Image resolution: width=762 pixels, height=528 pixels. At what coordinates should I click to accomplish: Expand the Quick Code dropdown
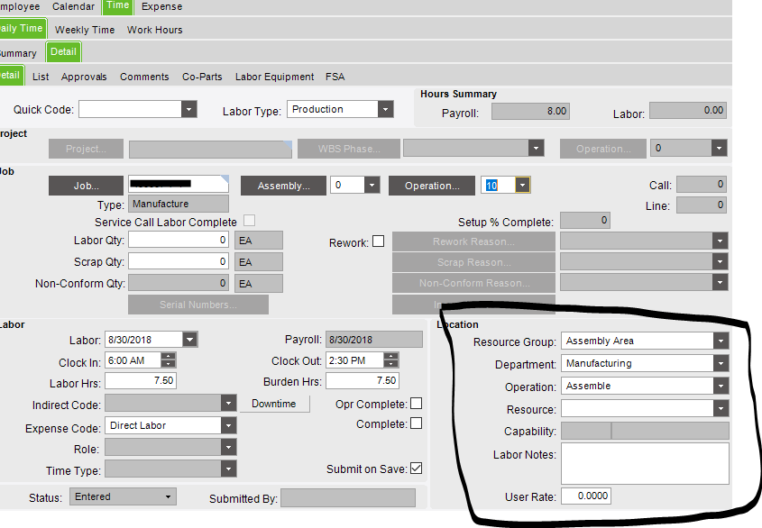188,109
